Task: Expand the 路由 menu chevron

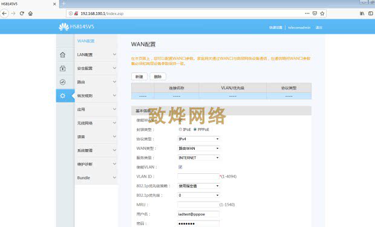Action: coord(114,82)
